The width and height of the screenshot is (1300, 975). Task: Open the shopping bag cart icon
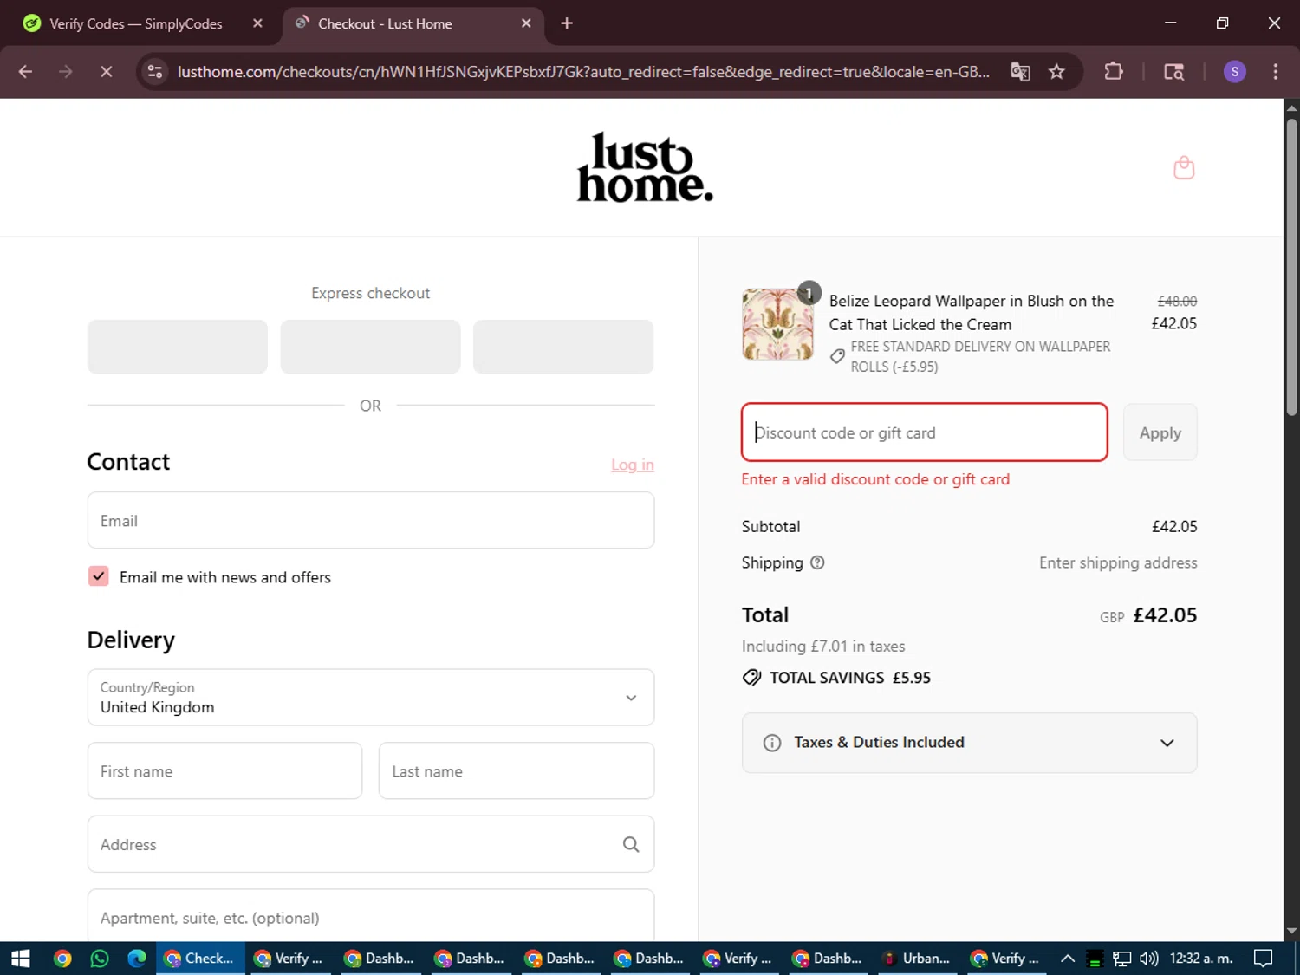[1184, 167]
